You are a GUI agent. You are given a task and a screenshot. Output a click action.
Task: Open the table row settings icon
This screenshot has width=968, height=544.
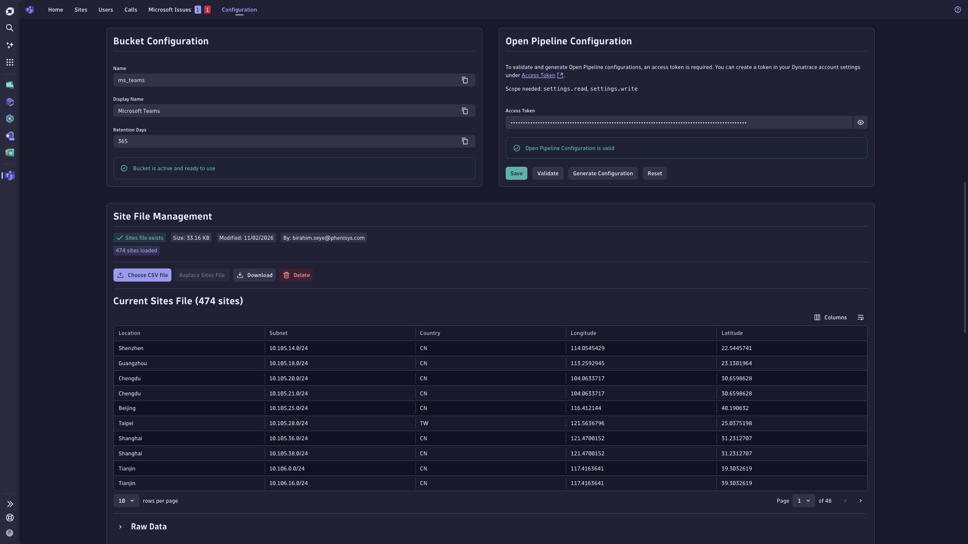pos(861,317)
